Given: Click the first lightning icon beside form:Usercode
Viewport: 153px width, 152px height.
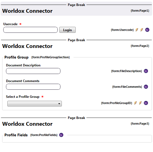Looking at the screenshot, I should coord(137,30).
